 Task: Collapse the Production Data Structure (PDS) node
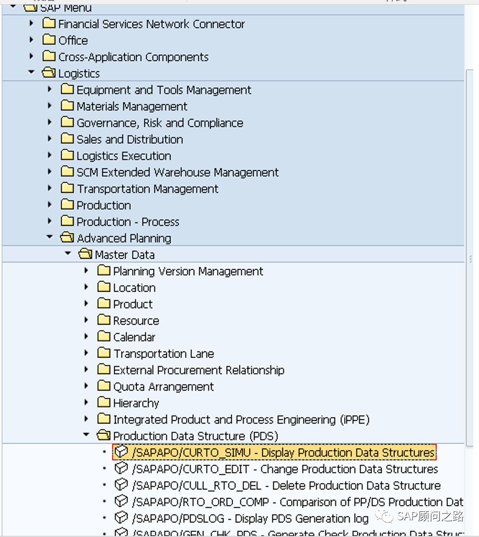[x=86, y=435]
